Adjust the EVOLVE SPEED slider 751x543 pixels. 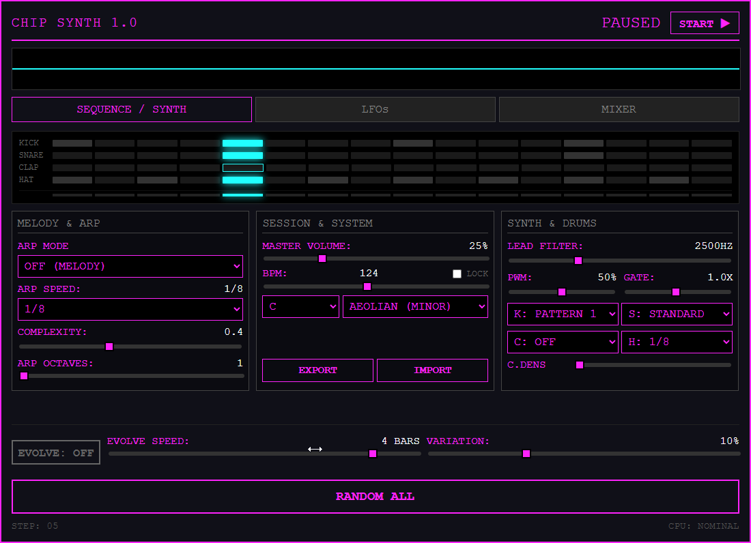pyautogui.click(x=265, y=454)
